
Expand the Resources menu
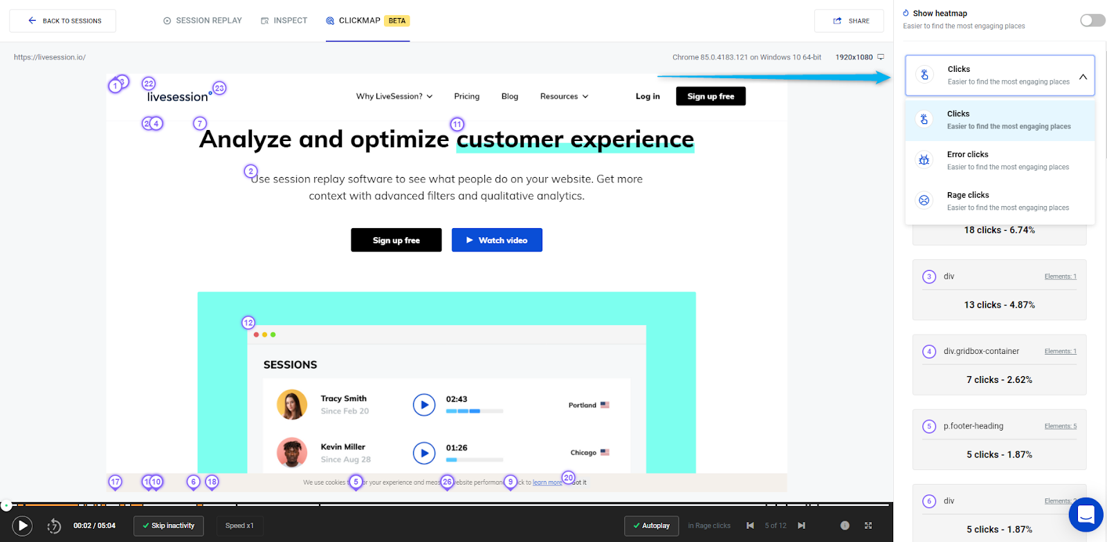coord(564,96)
